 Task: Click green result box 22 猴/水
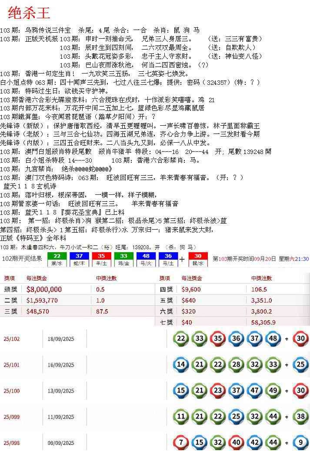(57, 259)
